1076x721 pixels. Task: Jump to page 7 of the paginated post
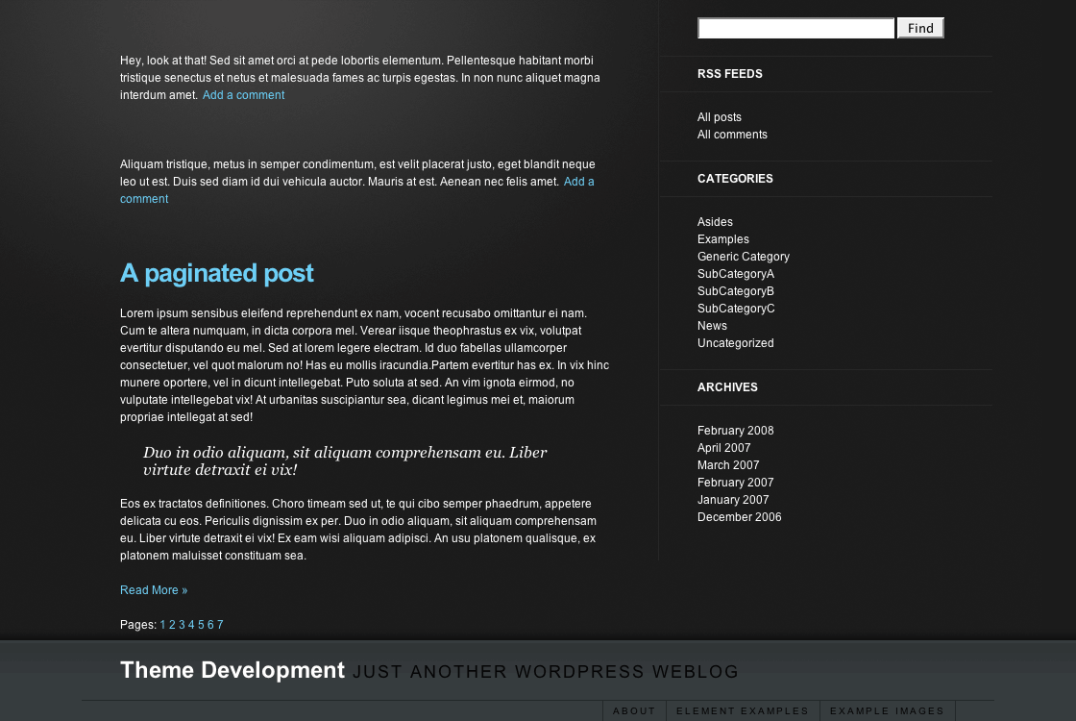(x=220, y=624)
